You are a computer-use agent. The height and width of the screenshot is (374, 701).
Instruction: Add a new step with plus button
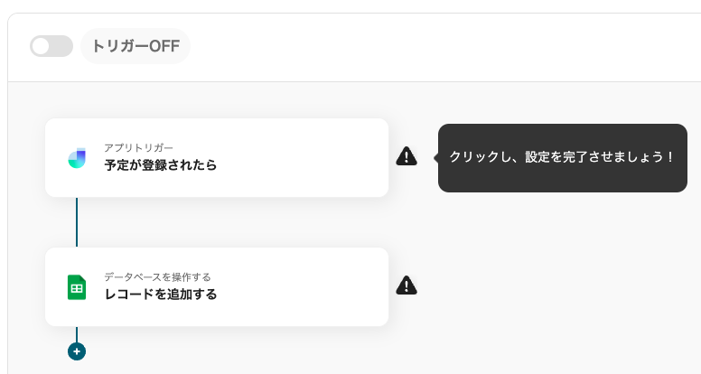click(x=77, y=351)
